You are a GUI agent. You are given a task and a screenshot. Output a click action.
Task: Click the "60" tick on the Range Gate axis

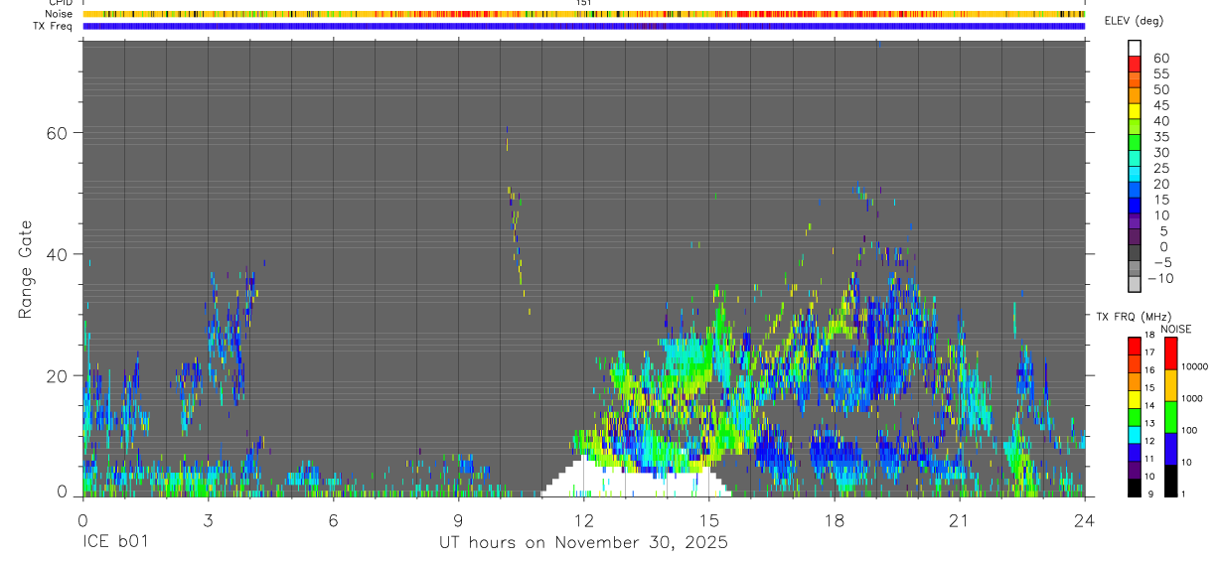pyautogui.click(x=56, y=133)
